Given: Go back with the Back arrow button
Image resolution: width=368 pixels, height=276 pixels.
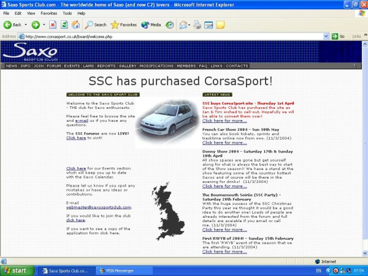Looking at the screenshot, I should tap(12, 24).
